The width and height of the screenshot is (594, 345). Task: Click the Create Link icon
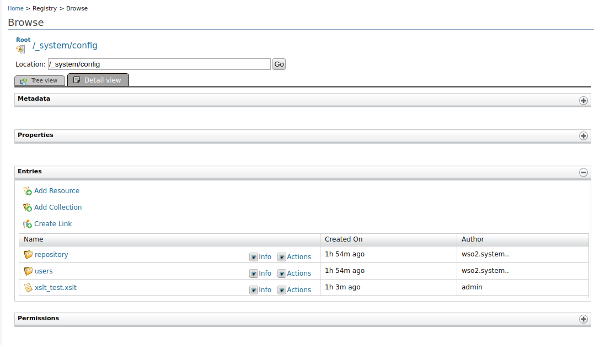[x=27, y=223]
